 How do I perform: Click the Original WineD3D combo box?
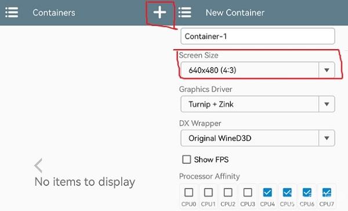click(x=258, y=138)
